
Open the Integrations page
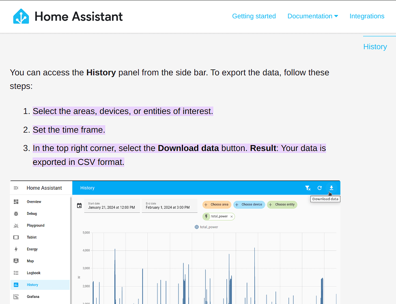367,16
